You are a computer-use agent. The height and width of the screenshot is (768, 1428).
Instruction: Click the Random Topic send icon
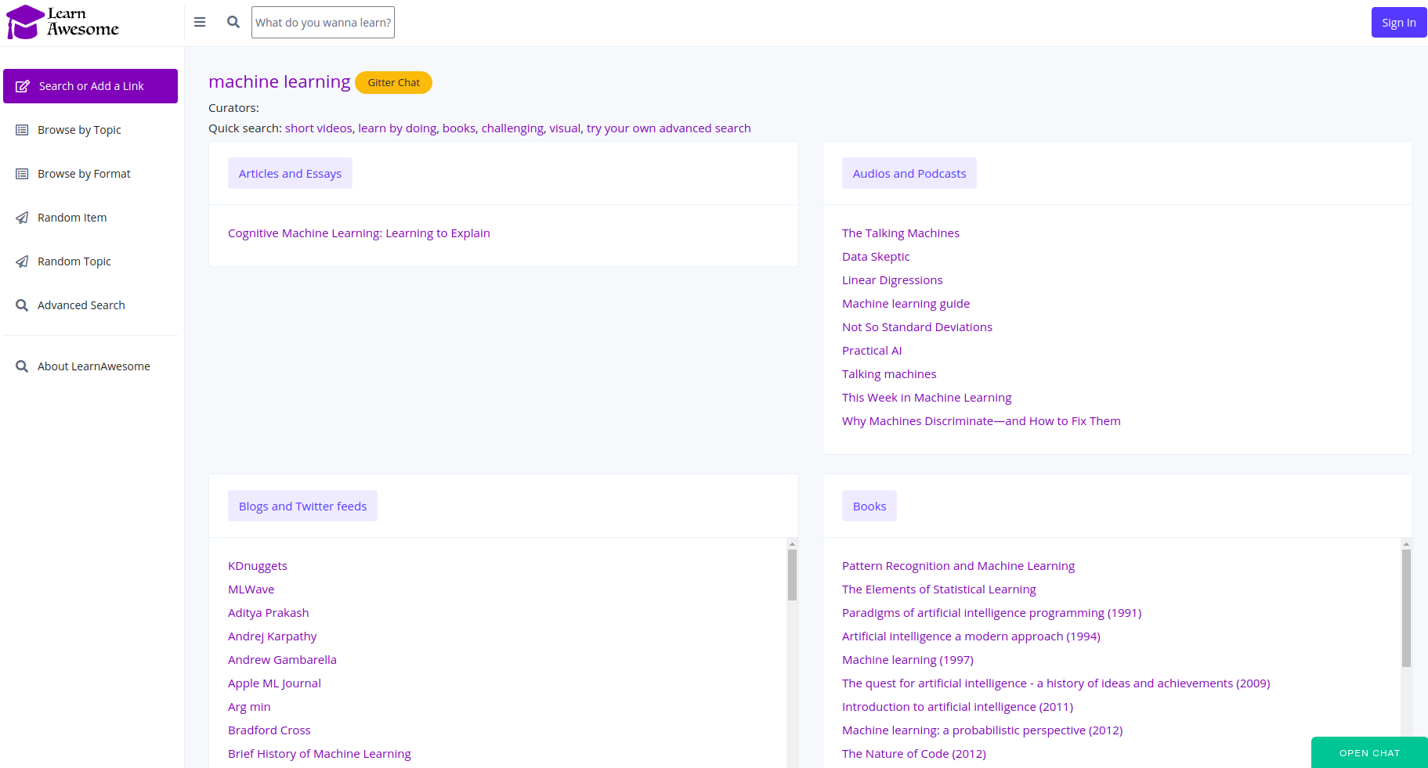coord(22,261)
